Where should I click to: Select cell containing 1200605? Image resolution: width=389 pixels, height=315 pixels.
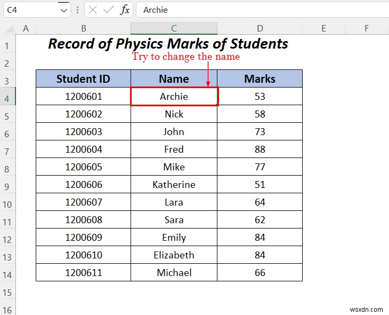83,167
